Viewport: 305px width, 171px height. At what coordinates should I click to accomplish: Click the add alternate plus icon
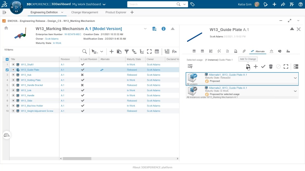(x=255, y=67)
